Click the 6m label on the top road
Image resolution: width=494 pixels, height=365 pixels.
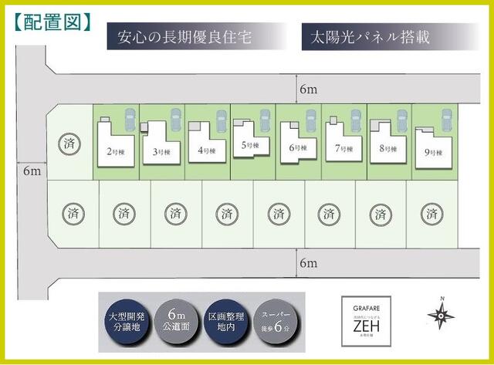309,90
